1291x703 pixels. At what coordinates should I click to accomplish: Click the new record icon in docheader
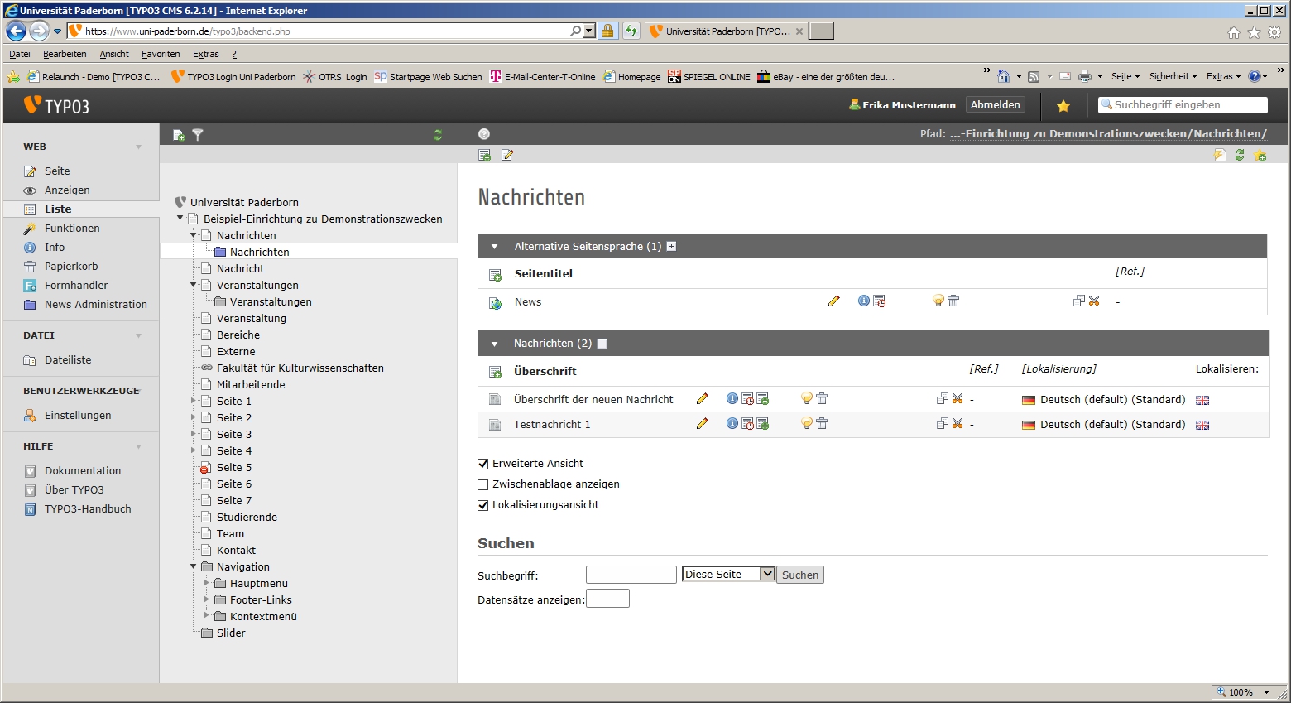pos(485,155)
